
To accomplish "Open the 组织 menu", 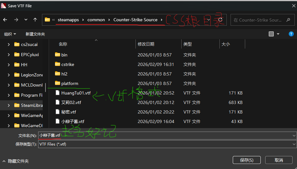I will click(10, 34).
